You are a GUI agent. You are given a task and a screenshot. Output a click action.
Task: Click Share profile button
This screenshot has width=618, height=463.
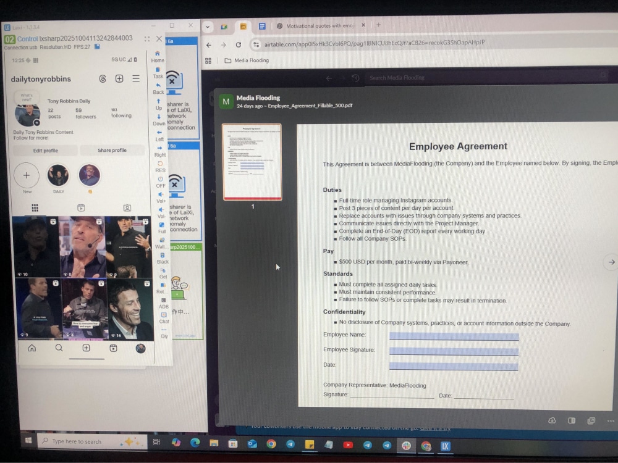coord(112,150)
